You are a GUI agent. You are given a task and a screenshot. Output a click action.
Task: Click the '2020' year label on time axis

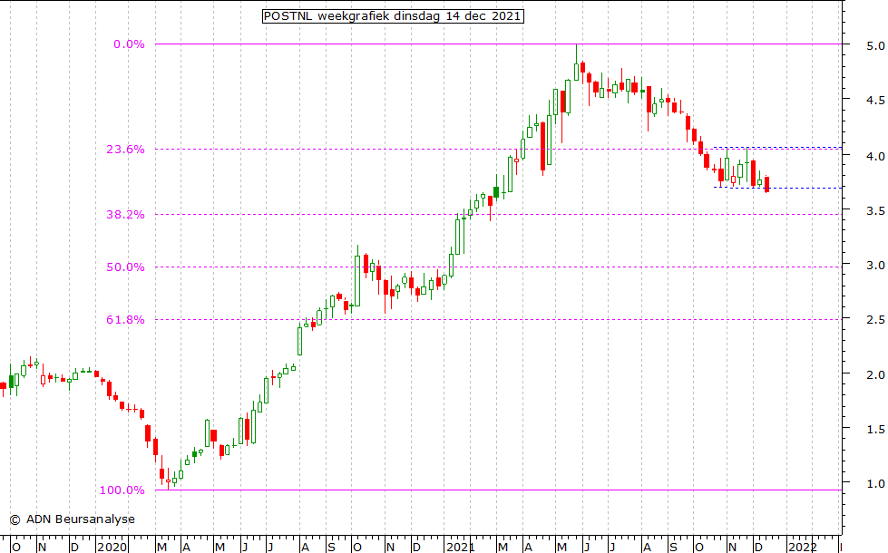(x=112, y=548)
